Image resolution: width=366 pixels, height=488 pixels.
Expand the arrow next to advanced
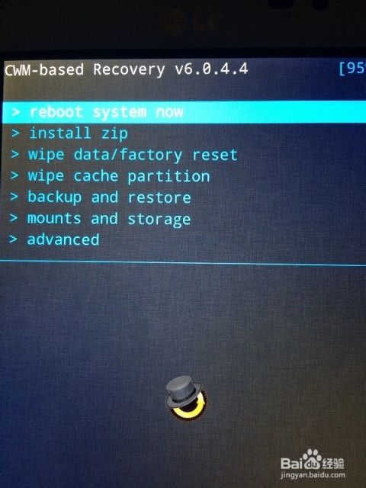point(13,239)
